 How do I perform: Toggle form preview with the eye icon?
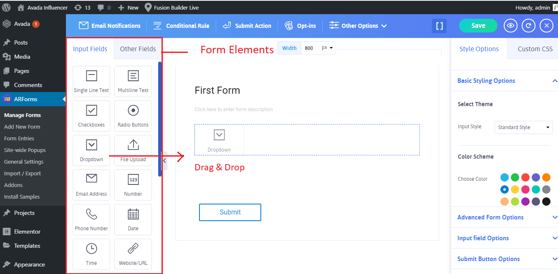click(x=510, y=26)
